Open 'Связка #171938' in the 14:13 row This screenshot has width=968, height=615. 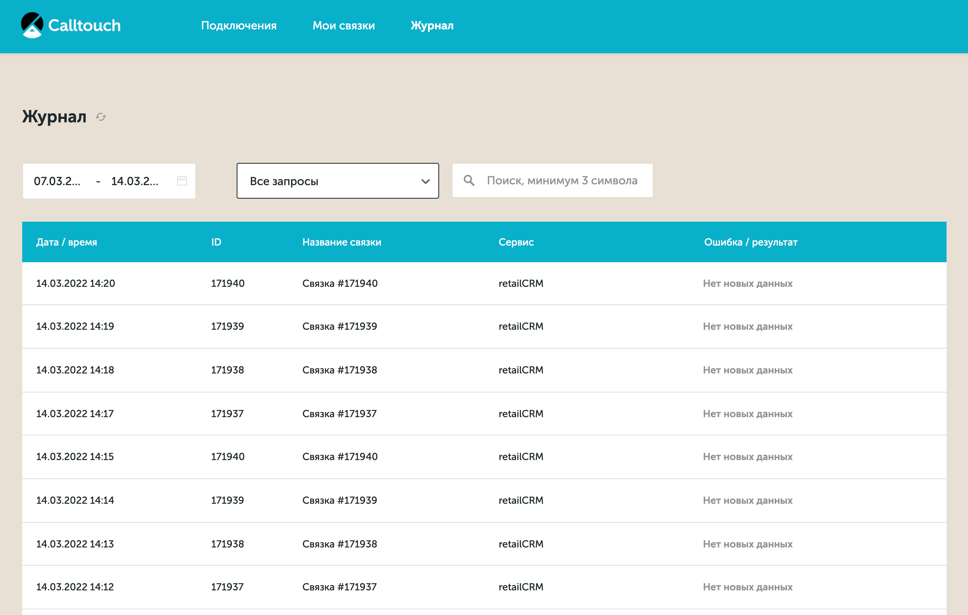pyautogui.click(x=340, y=544)
